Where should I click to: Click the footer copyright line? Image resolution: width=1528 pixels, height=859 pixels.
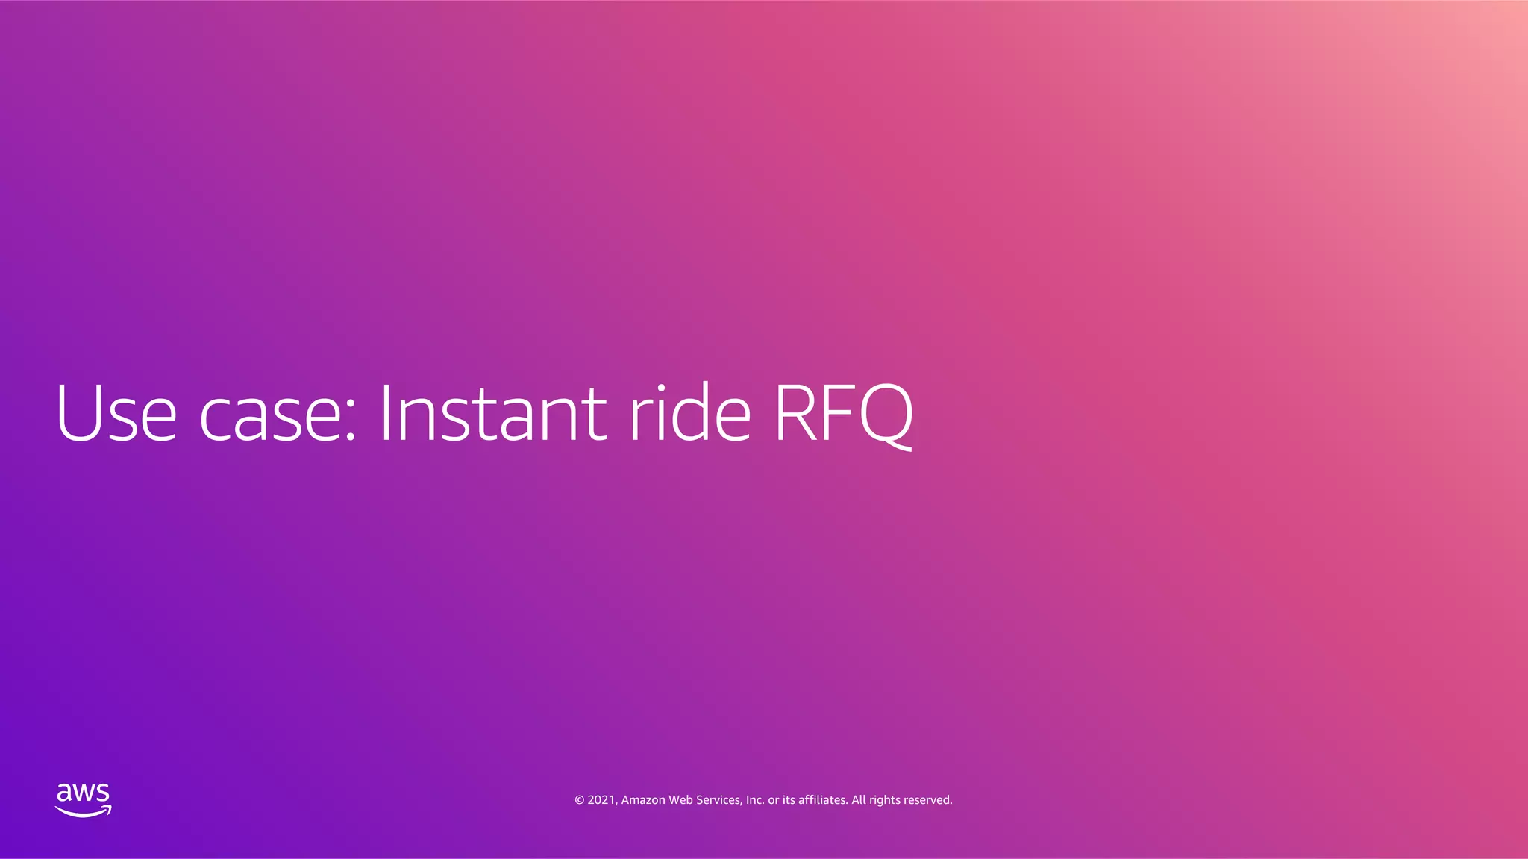(763, 800)
